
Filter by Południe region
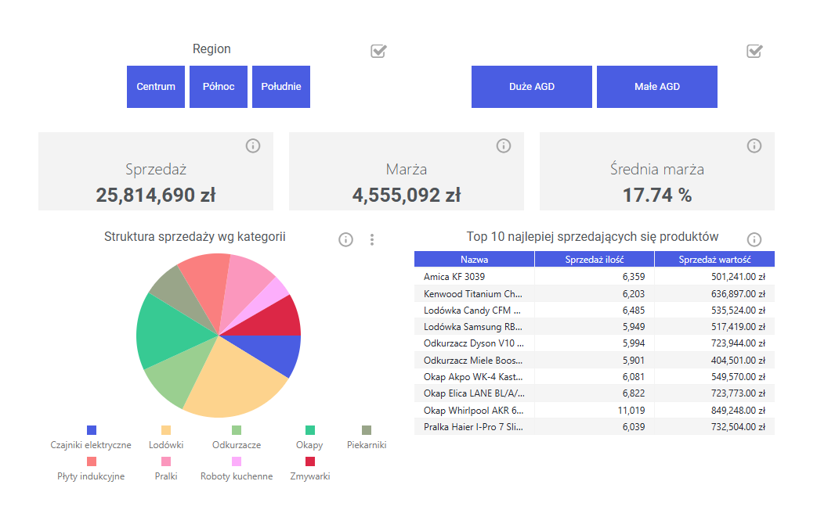281,87
